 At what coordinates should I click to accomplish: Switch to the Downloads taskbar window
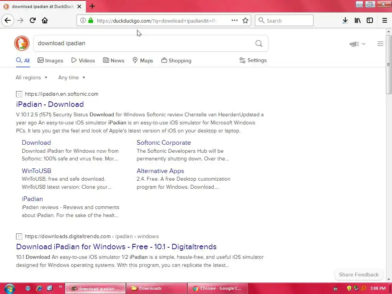[157, 288]
